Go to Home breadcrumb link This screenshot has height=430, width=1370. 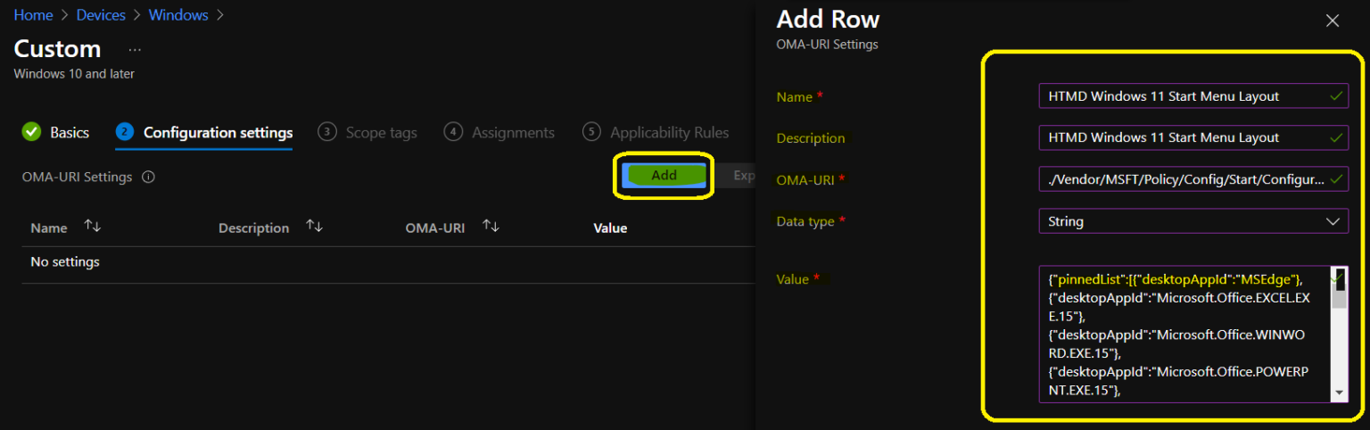(x=33, y=15)
